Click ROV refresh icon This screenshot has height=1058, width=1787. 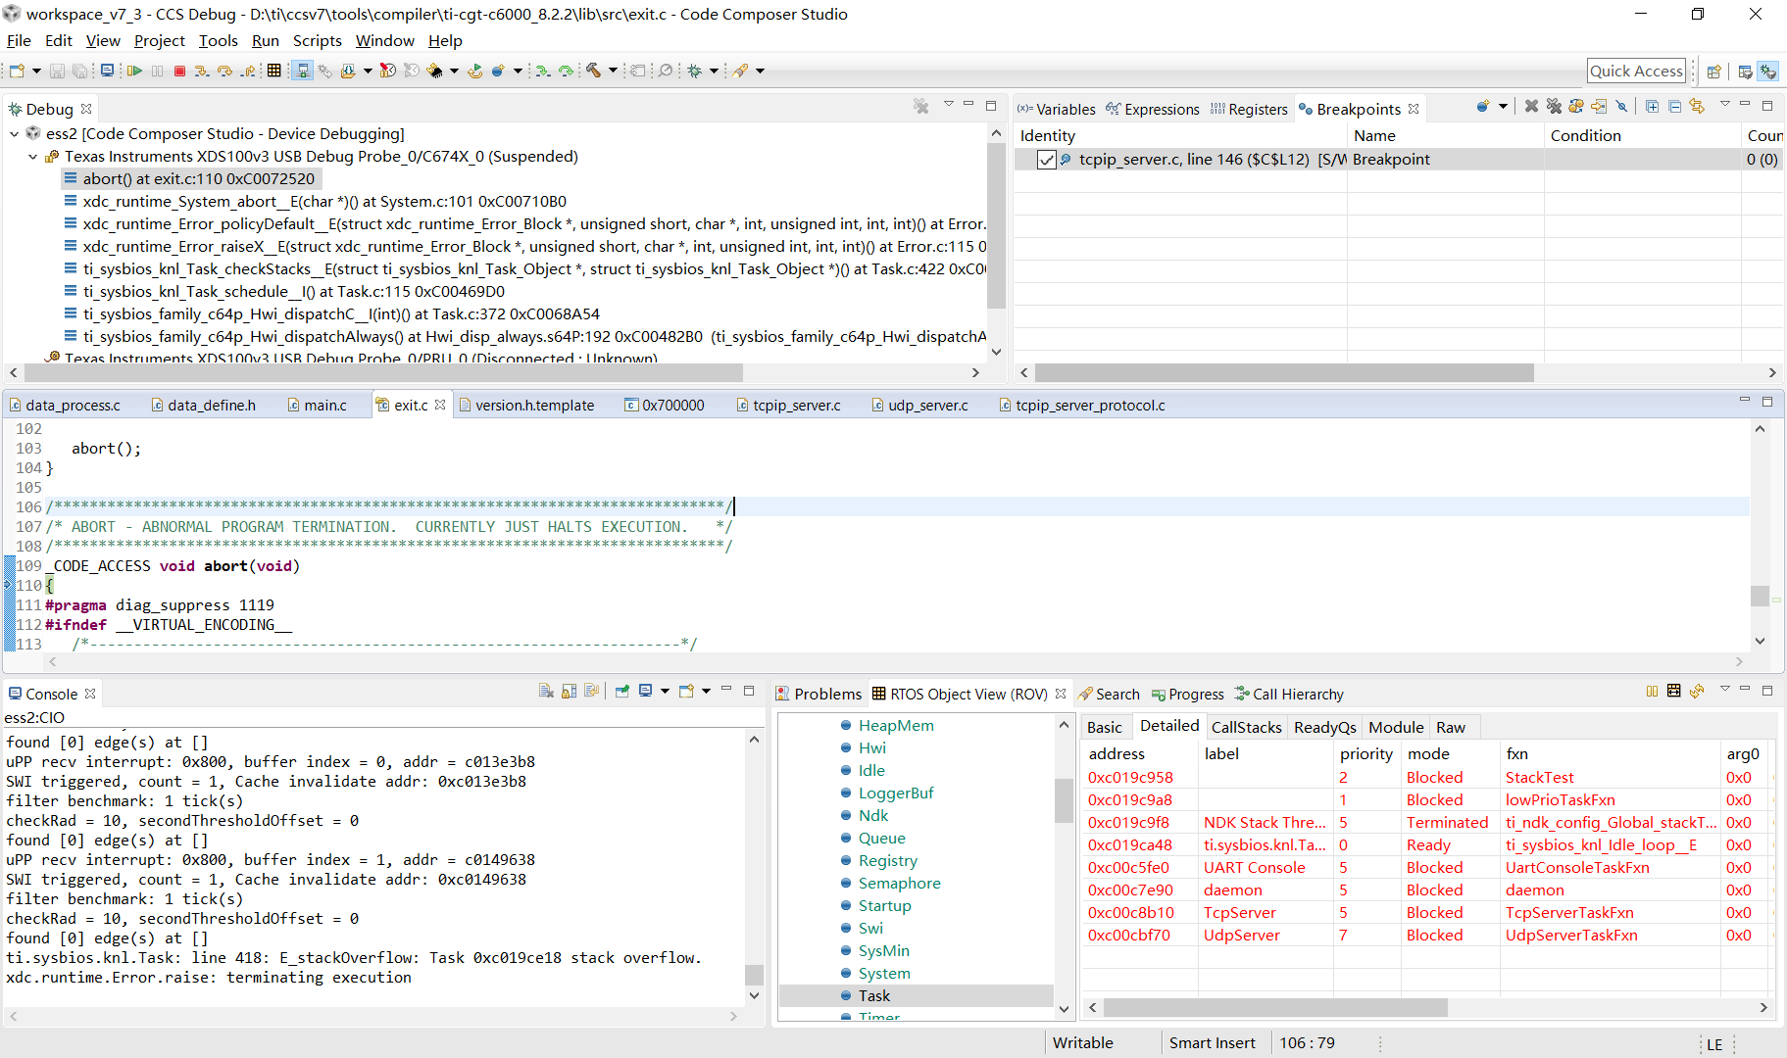click(1697, 692)
